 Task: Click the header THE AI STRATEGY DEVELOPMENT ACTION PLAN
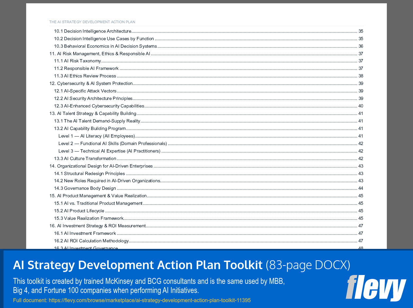pos(92,22)
